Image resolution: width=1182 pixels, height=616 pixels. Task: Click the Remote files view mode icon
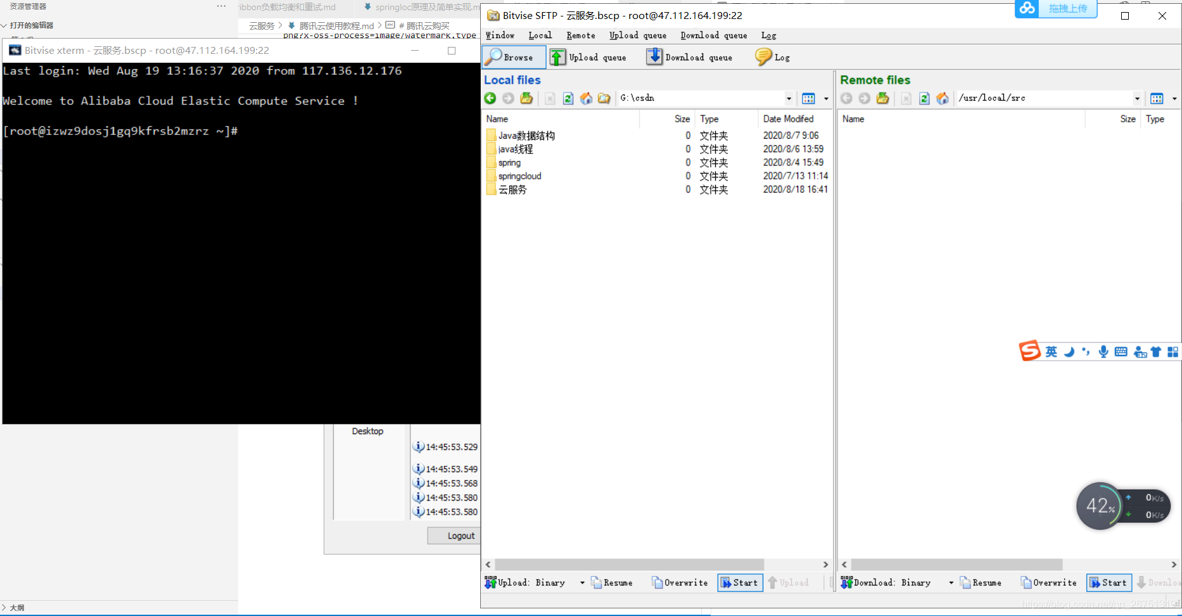click(x=1157, y=98)
